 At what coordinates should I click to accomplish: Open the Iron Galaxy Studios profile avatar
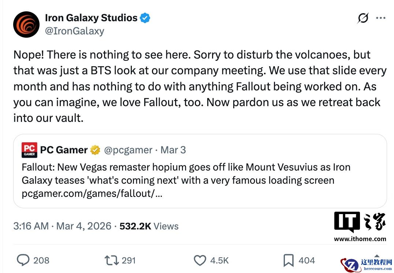[x=26, y=24]
